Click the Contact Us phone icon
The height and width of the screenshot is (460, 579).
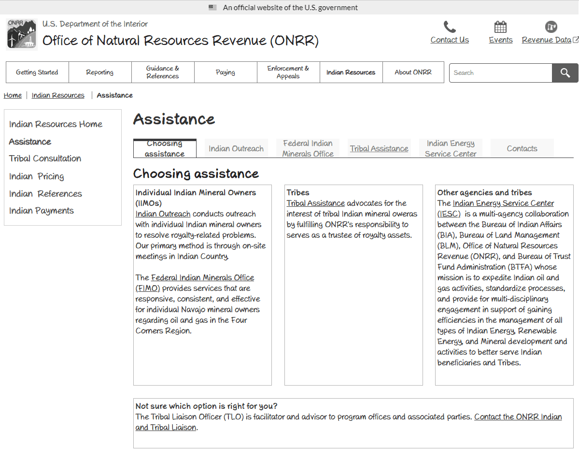coord(450,27)
